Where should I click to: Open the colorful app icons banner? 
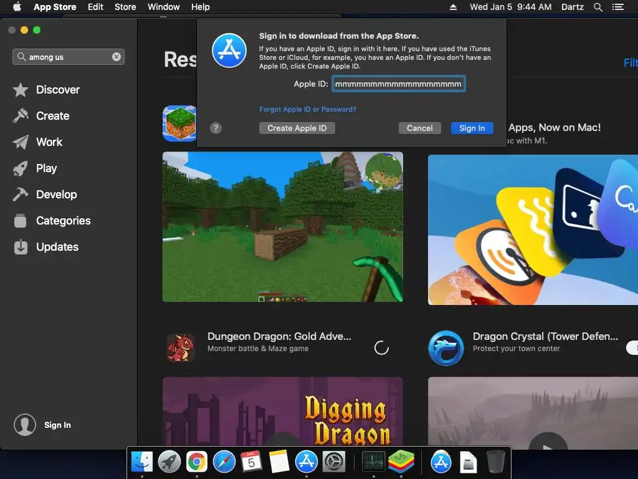click(x=533, y=230)
